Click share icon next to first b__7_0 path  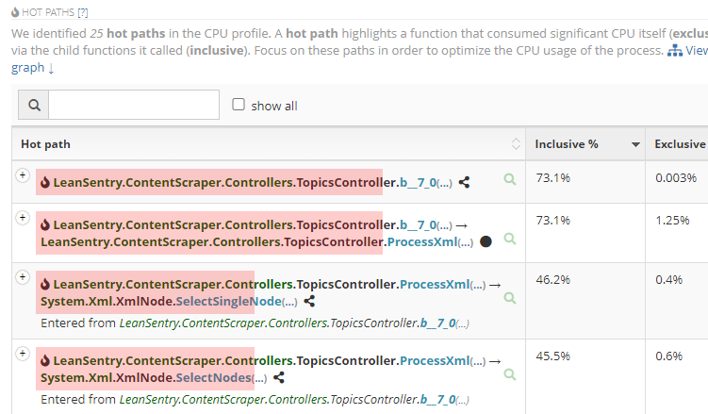(464, 182)
